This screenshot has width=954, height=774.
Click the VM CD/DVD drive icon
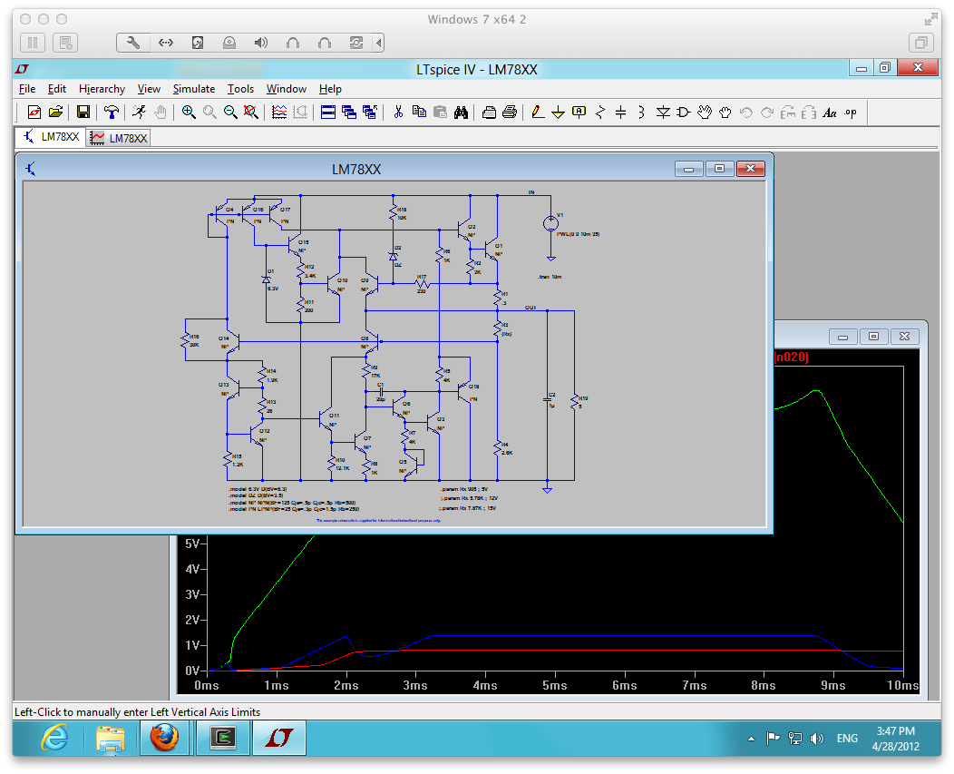click(229, 43)
